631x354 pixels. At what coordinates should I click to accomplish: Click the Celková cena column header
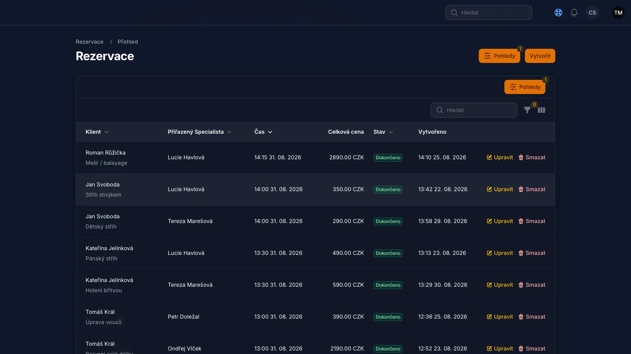point(346,132)
